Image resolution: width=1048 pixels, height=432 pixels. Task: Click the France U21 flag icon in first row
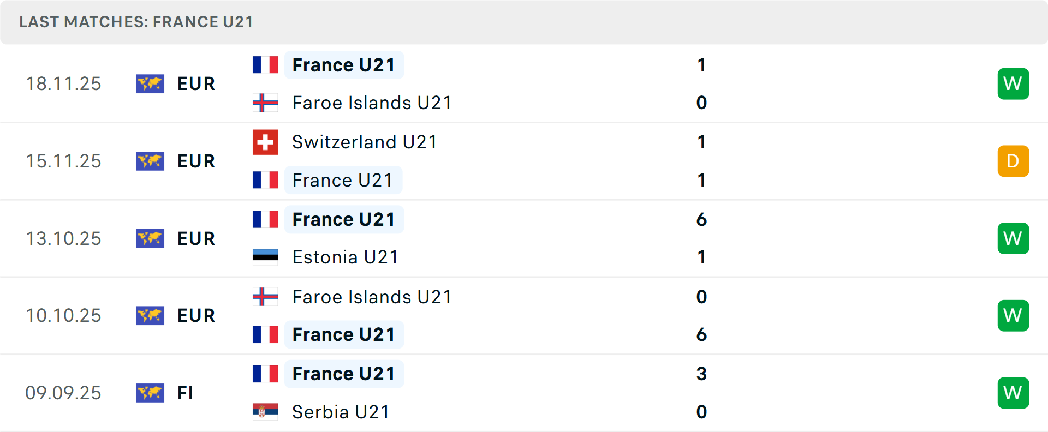tap(265, 64)
